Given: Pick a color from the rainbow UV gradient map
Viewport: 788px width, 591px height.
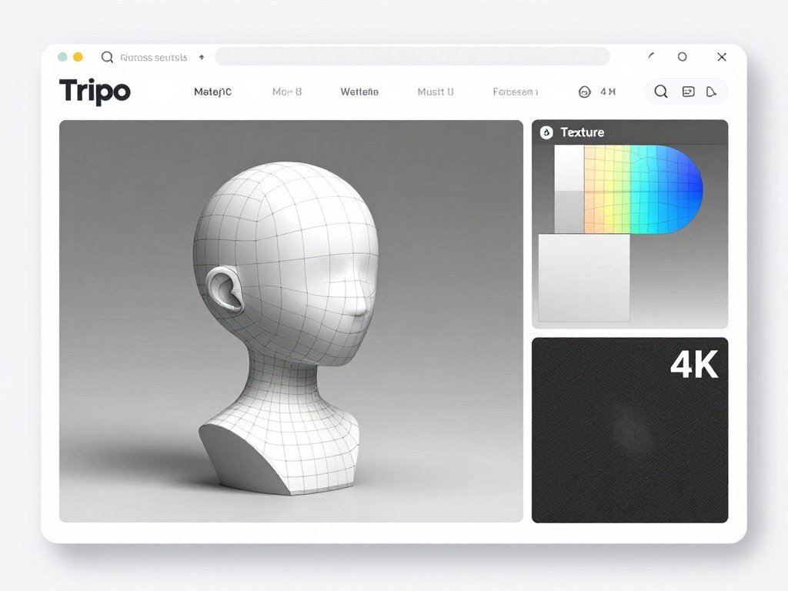Looking at the screenshot, I should tap(643, 189).
